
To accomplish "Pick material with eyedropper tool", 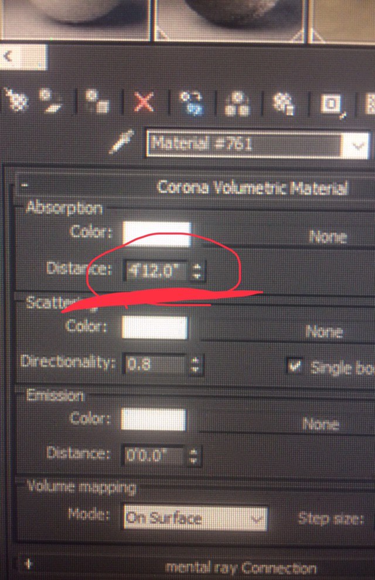I will tap(122, 141).
